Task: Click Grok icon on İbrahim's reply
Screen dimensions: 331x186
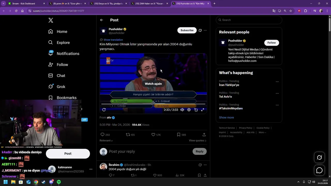Action: point(200,165)
